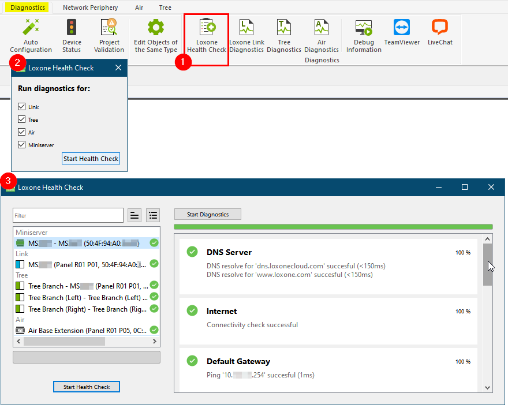Click Start Health Check in small dialog

click(91, 159)
